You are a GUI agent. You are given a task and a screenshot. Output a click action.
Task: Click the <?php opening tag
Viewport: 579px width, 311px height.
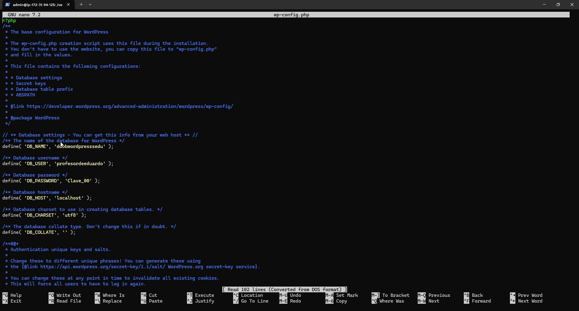coord(9,20)
